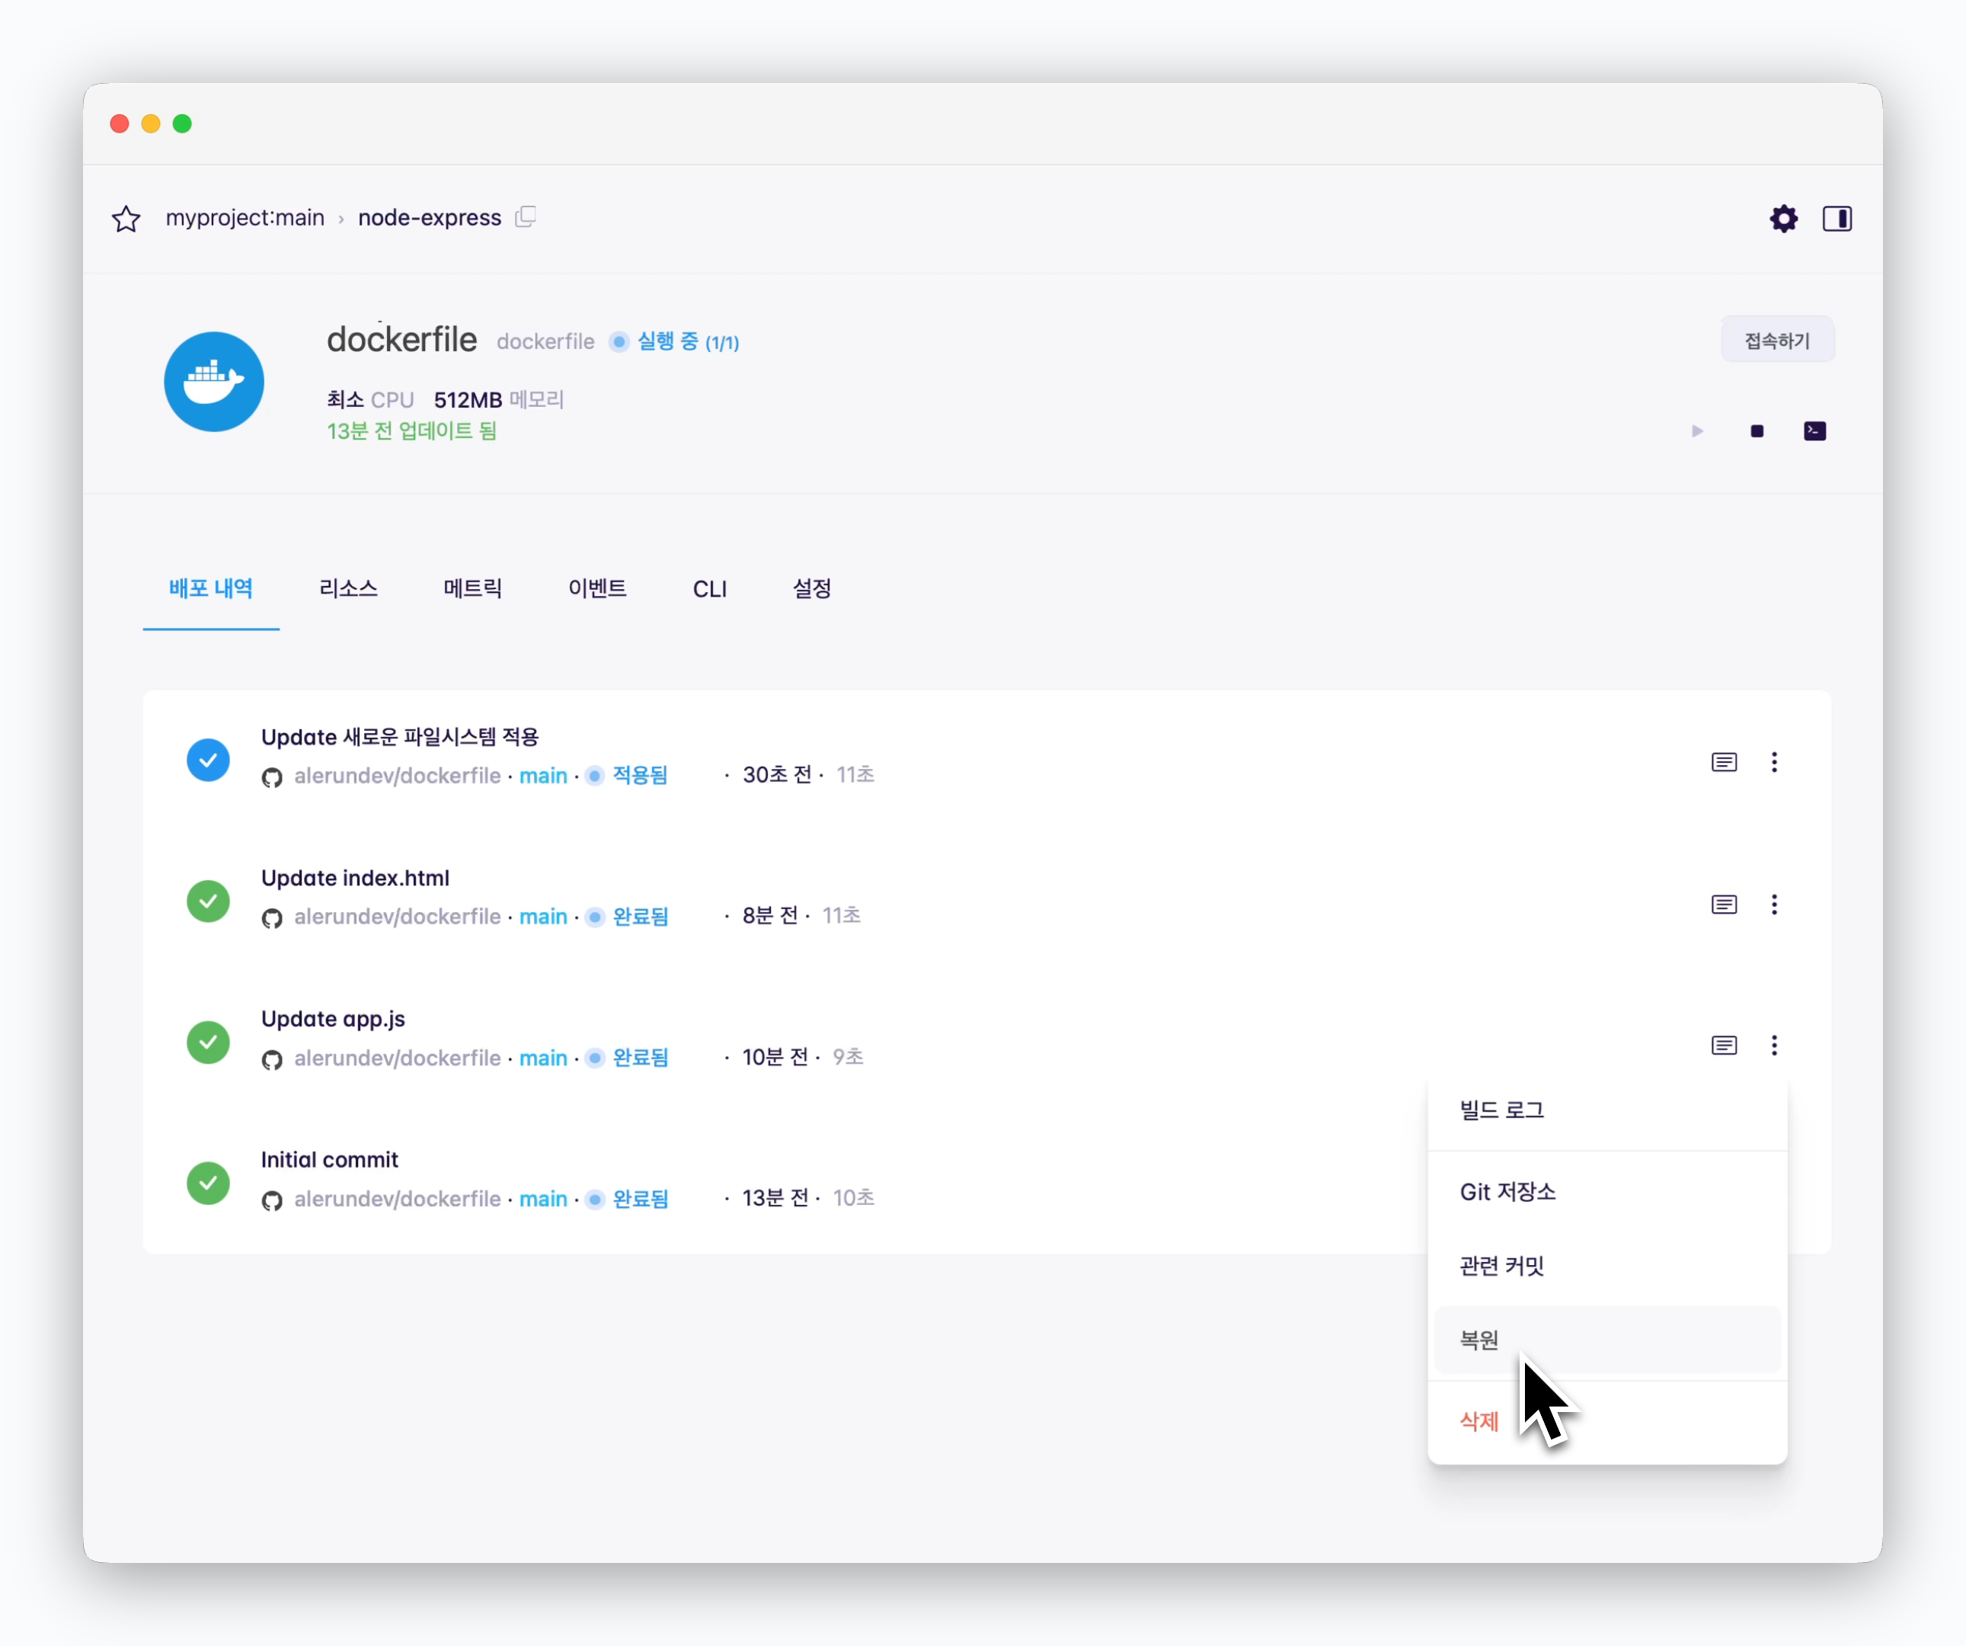Close the three-dot menu of Update app.js

(x=1773, y=1045)
